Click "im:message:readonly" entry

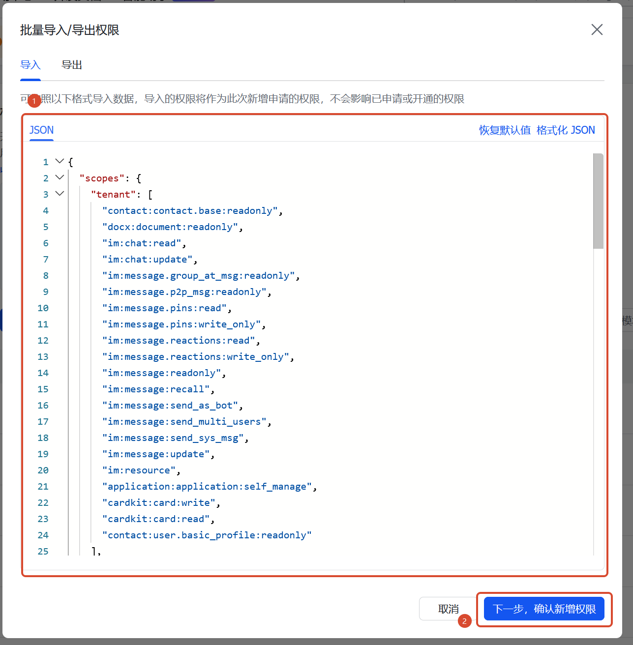(x=162, y=373)
